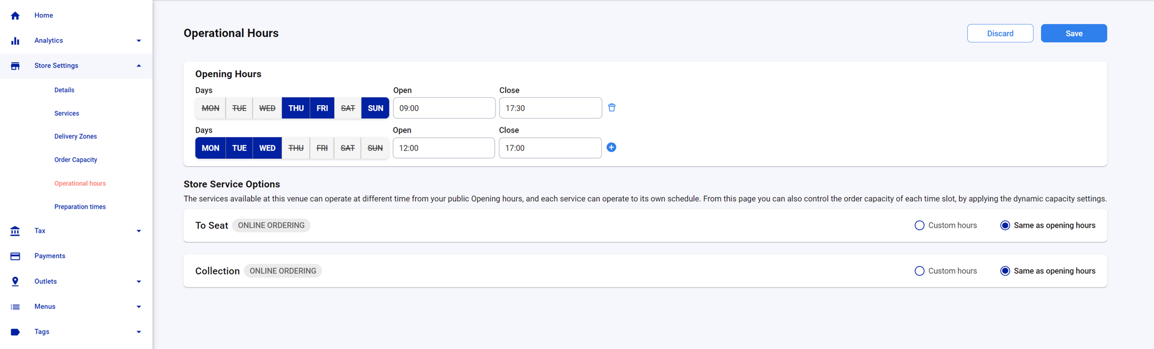This screenshot has width=1154, height=349.
Task: Open the Delivery Zones submenu item
Action: [76, 136]
